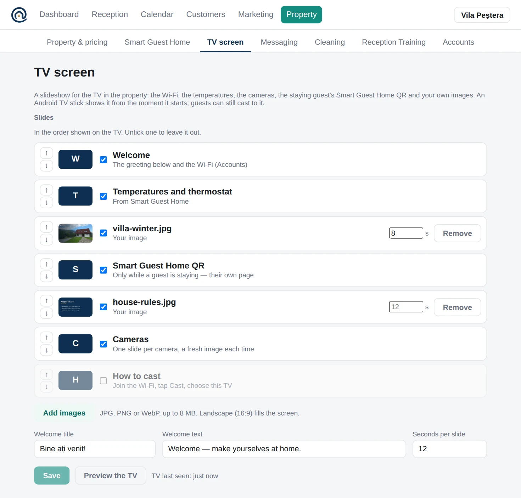Remove the house-rules.jpg slide
This screenshot has width=521, height=498.
pos(457,307)
